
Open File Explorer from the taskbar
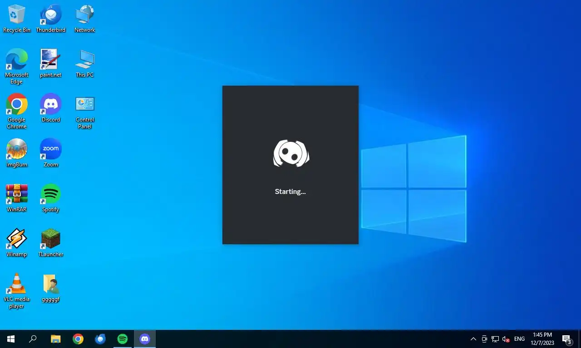pos(55,339)
